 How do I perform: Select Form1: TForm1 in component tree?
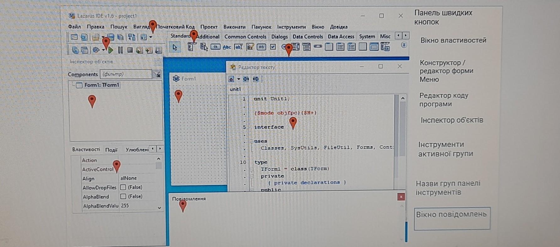(x=101, y=85)
